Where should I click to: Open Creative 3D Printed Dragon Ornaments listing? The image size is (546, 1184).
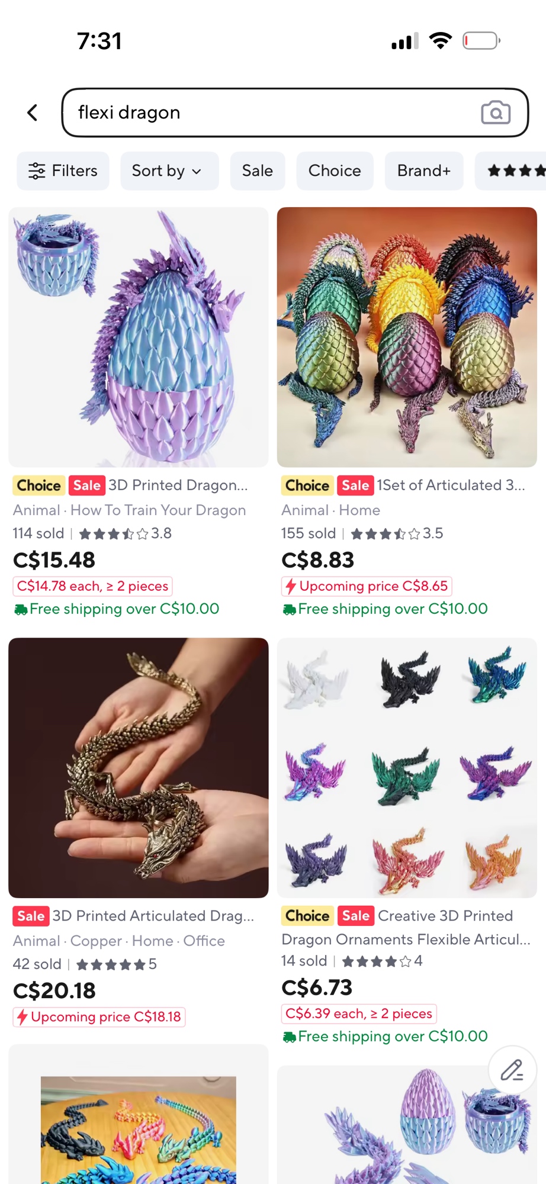click(x=406, y=927)
